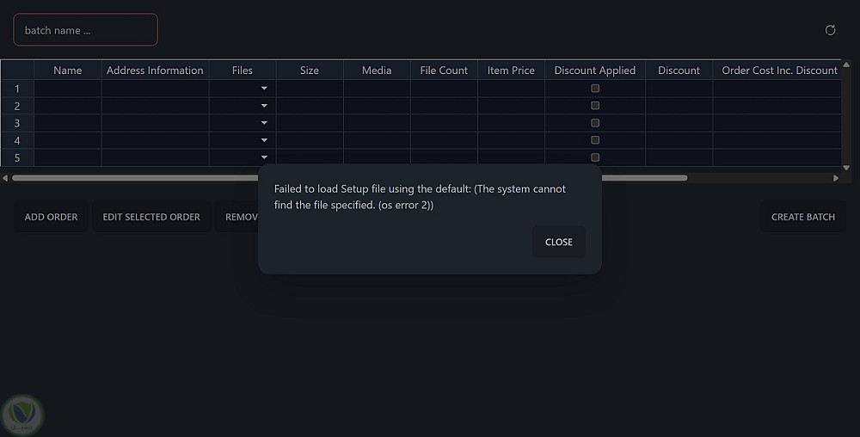Select the Item Price column header

(x=511, y=71)
